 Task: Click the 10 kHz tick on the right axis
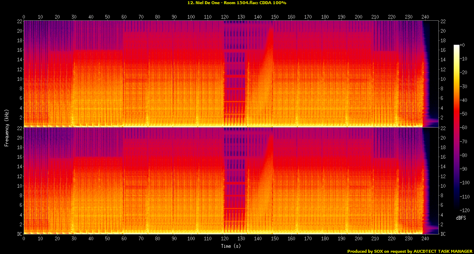443,78
